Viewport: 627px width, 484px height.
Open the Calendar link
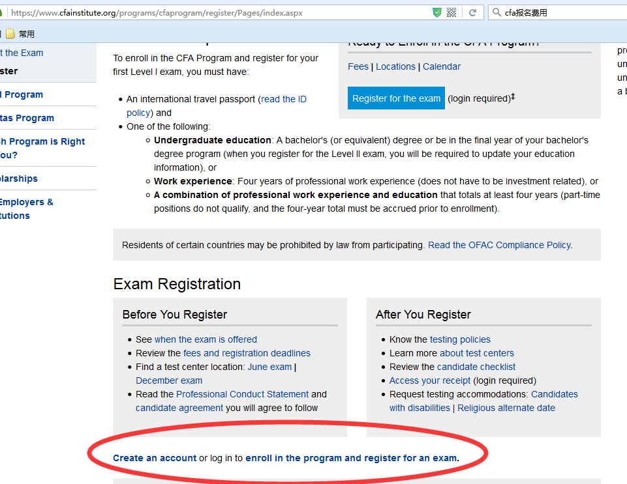(x=442, y=66)
